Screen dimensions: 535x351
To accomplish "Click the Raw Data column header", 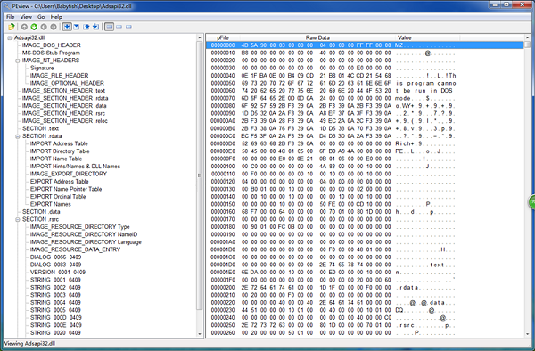I will 317,37.
